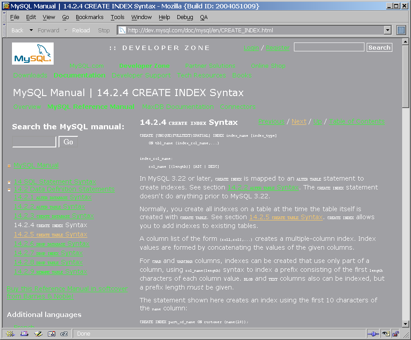Click the security lock icon in status bar
This screenshot has width=411, height=340.
(x=395, y=333)
